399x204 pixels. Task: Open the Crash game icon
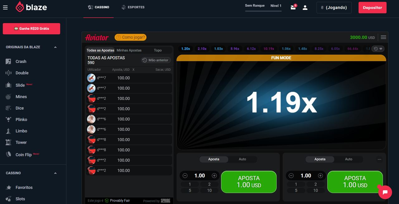pos(9,61)
